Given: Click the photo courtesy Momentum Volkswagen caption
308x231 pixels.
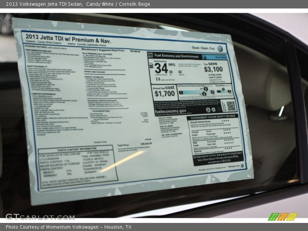Looking at the screenshot, I should (x=69, y=227).
